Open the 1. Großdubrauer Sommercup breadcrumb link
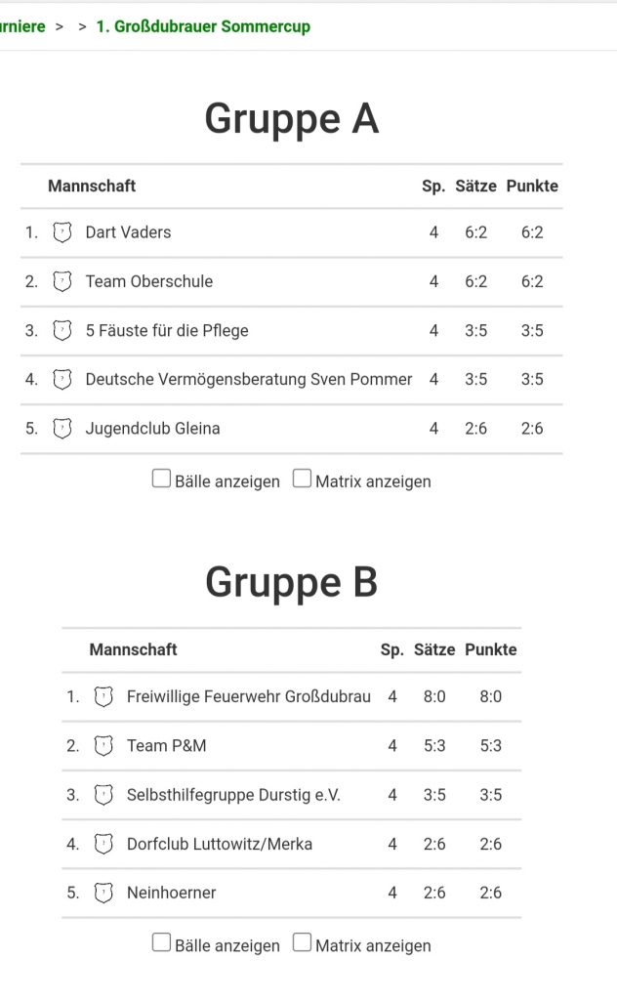 coord(203,26)
